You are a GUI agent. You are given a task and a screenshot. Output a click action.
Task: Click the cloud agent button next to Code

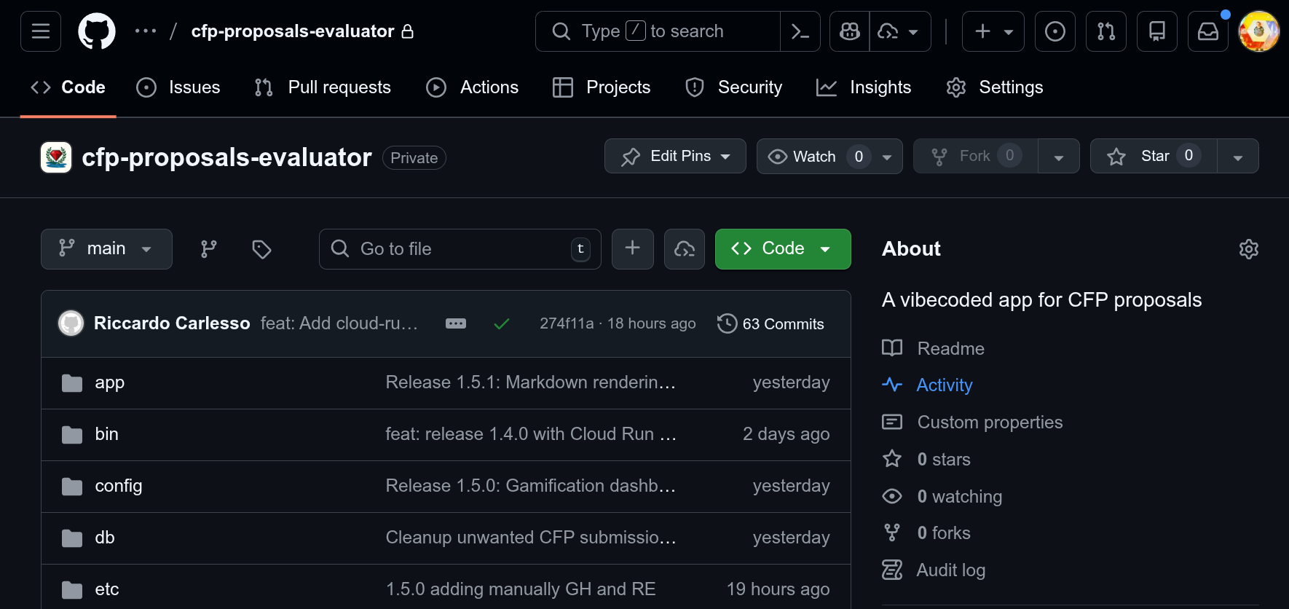pyautogui.click(x=685, y=249)
